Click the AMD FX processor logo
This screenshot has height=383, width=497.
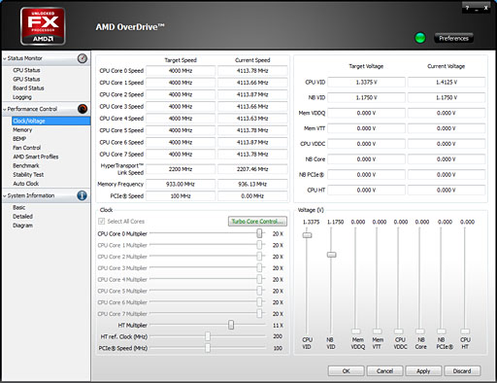(43, 26)
